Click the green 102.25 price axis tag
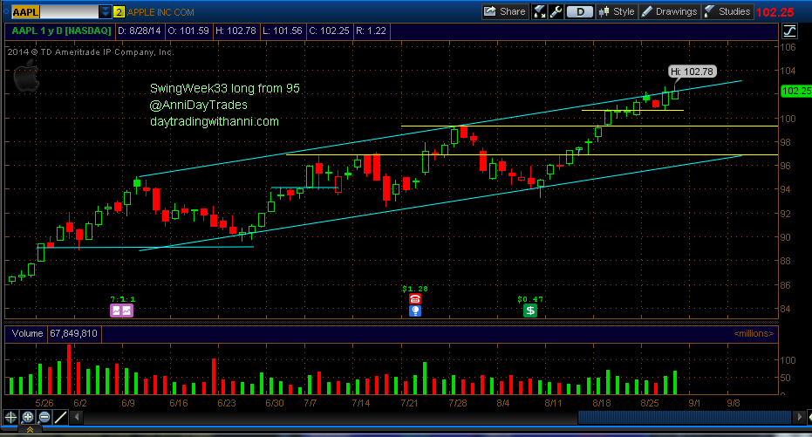 pyautogui.click(x=796, y=91)
